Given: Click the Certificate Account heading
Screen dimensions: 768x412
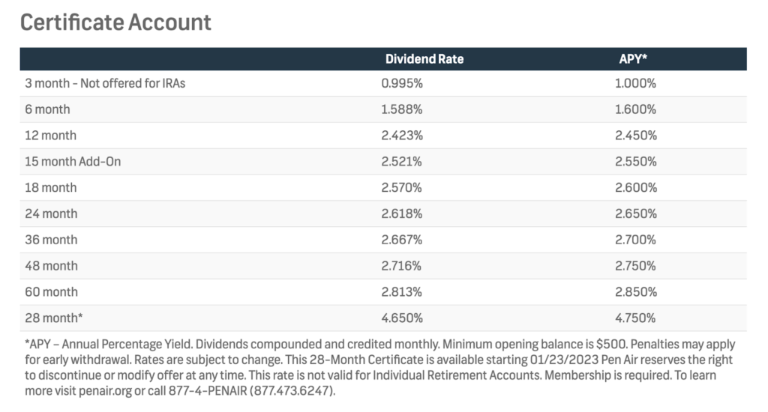Looking at the screenshot, I should click(x=115, y=22).
